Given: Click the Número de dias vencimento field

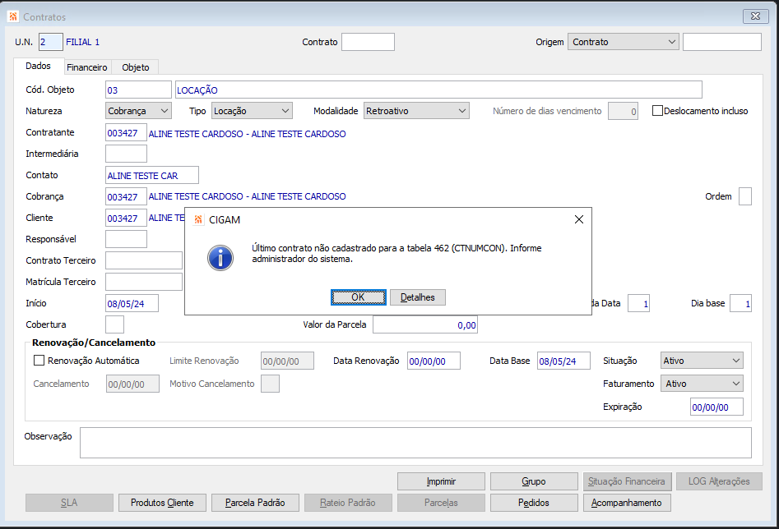Looking at the screenshot, I should click(623, 111).
